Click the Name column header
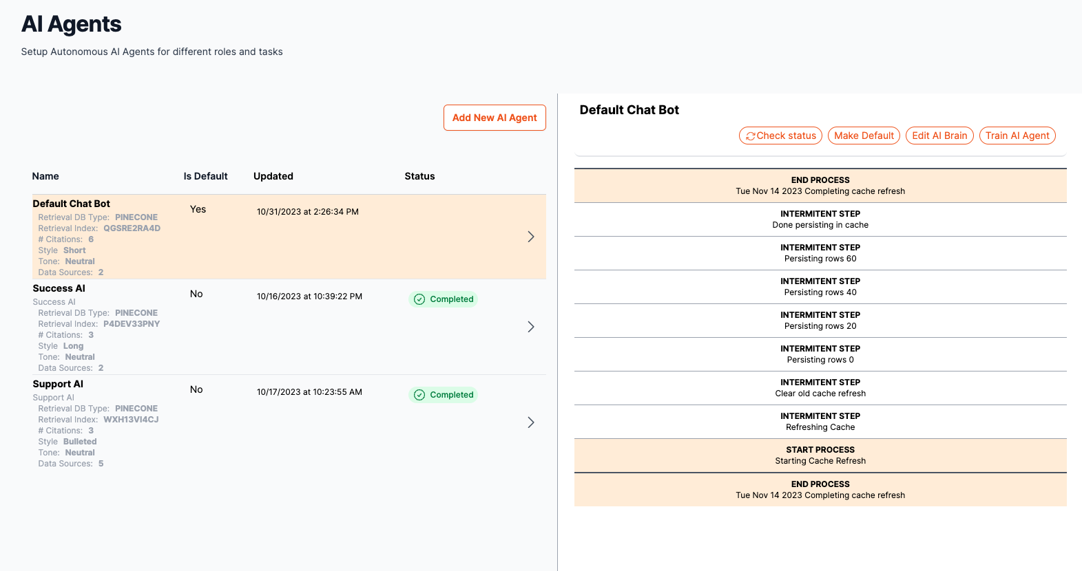Image resolution: width=1082 pixels, height=571 pixels. (x=45, y=176)
